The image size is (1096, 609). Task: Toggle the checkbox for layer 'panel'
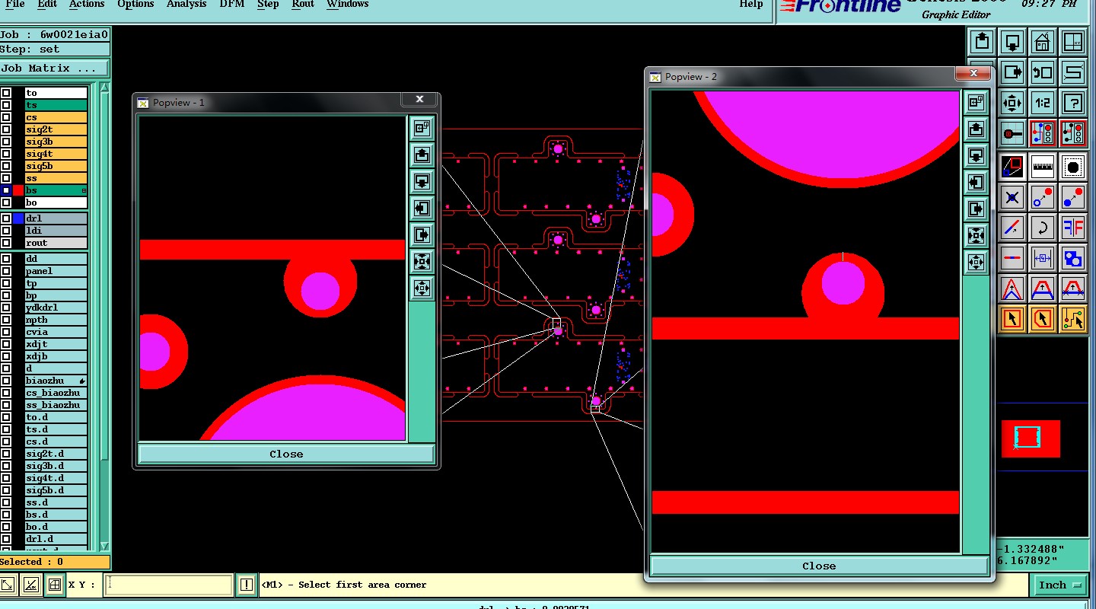6,271
